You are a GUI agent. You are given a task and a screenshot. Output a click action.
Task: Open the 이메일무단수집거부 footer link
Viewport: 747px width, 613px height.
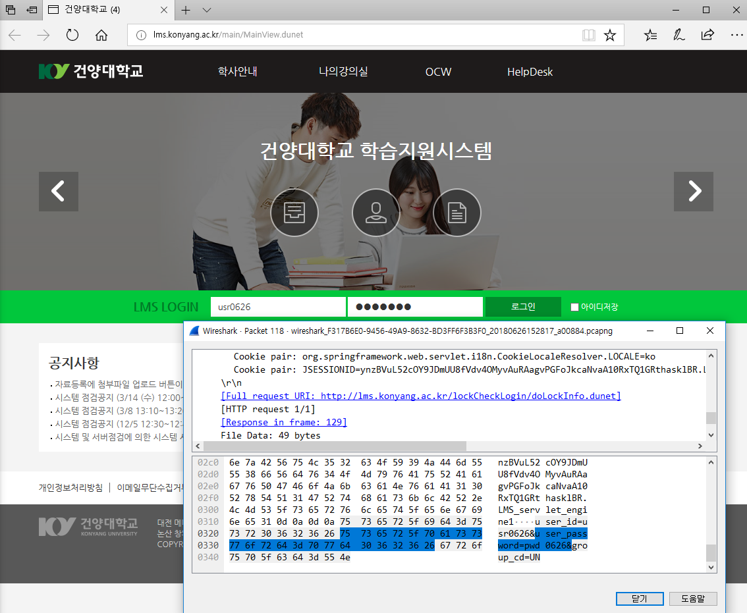(150, 487)
